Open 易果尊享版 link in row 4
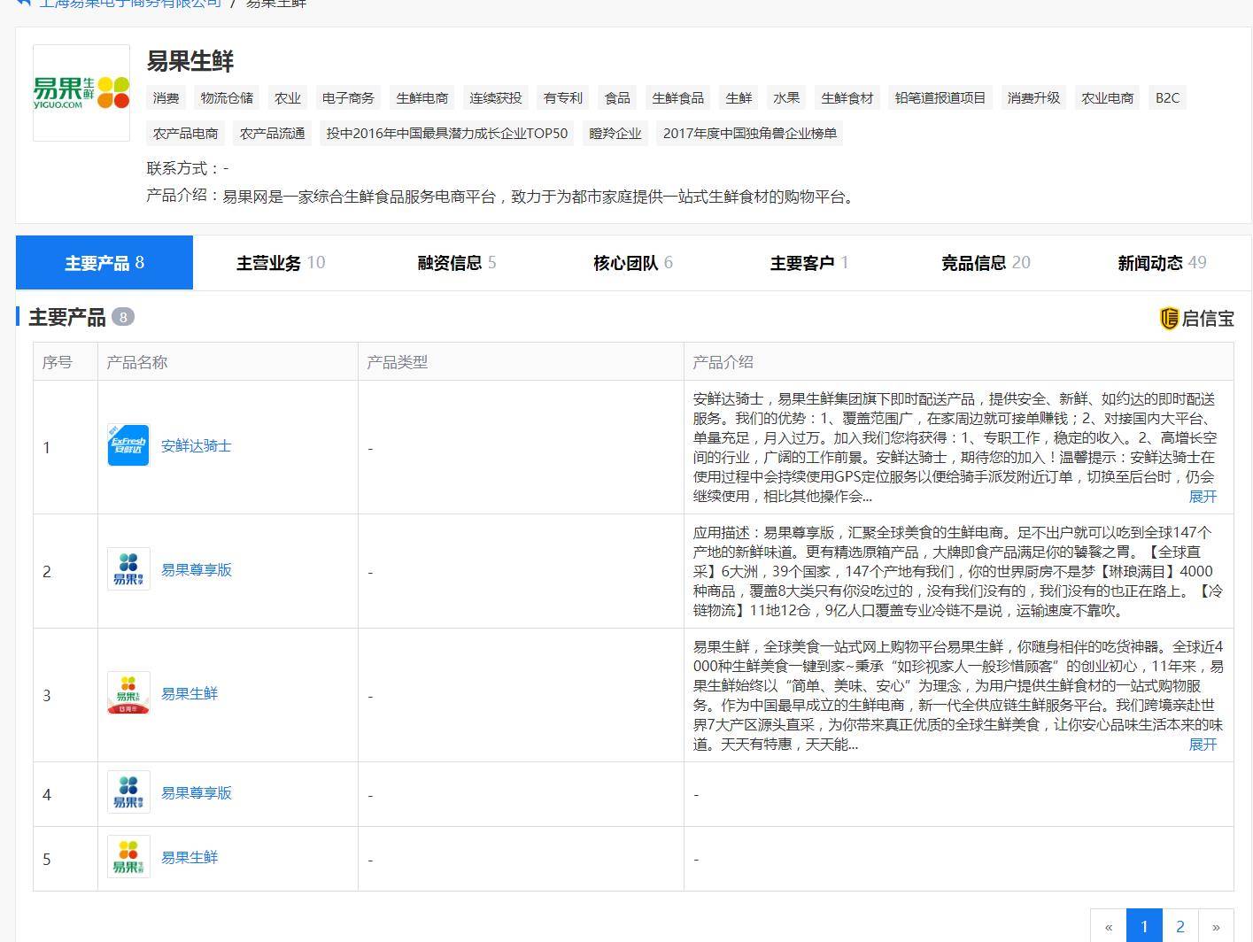Screen dimensions: 1253x942 coord(196,792)
